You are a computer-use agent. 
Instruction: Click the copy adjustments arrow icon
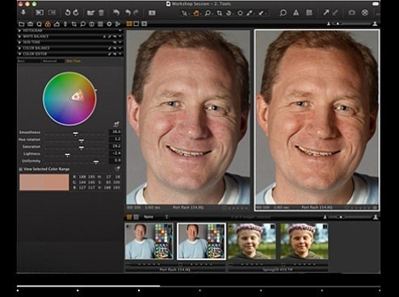coord(326,12)
